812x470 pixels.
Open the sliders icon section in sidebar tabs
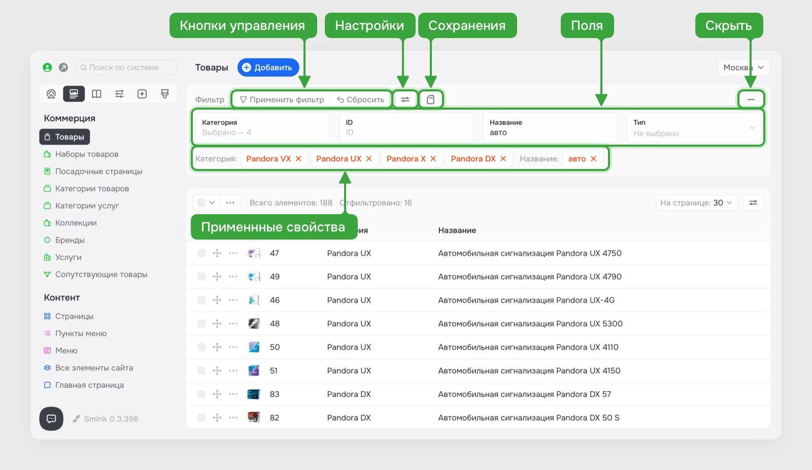point(119,94)
